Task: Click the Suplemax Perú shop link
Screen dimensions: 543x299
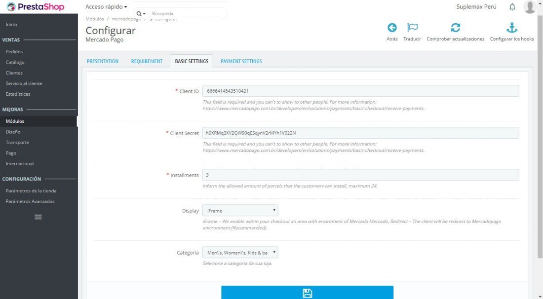Action: coord(476,6)
